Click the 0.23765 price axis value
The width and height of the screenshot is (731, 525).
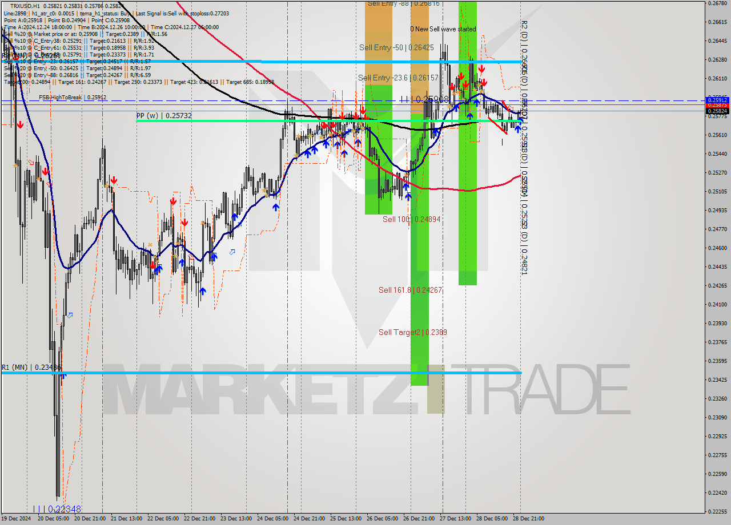tap(717, 342)
